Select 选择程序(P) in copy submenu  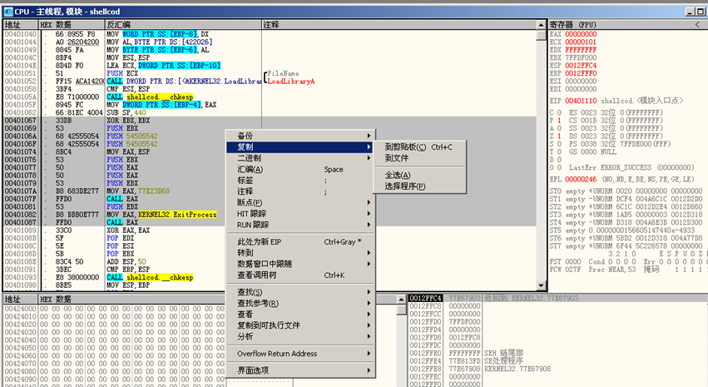(x=420, y=186)
